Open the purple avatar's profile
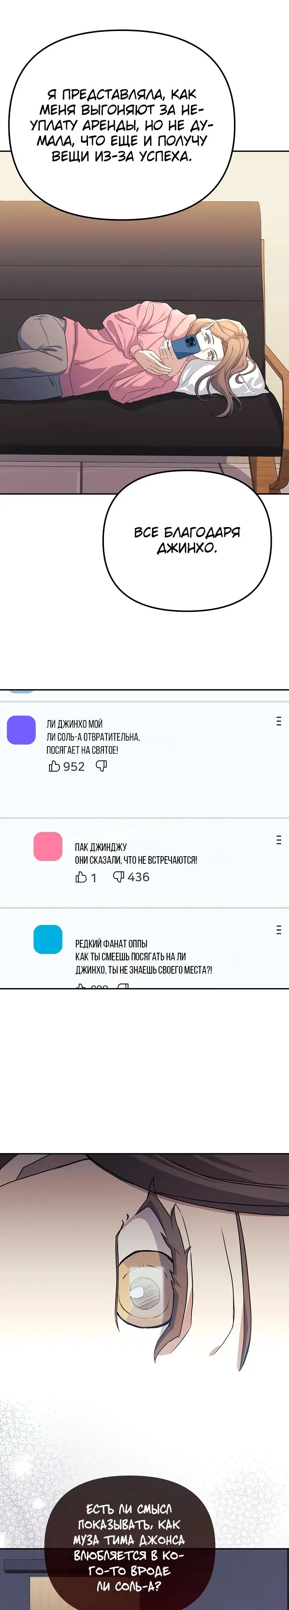 (21, 730)
